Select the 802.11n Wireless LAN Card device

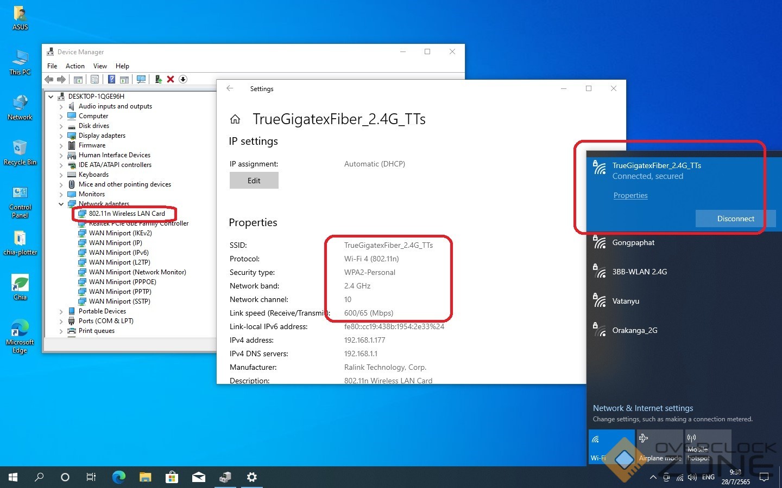click(x=127, y=214)
